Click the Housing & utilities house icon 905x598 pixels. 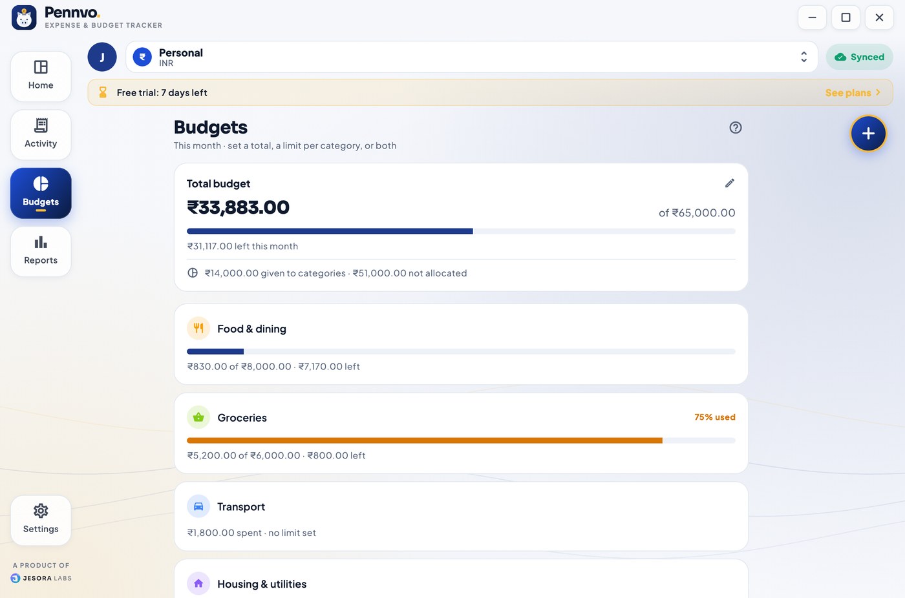tap(198, 583)
